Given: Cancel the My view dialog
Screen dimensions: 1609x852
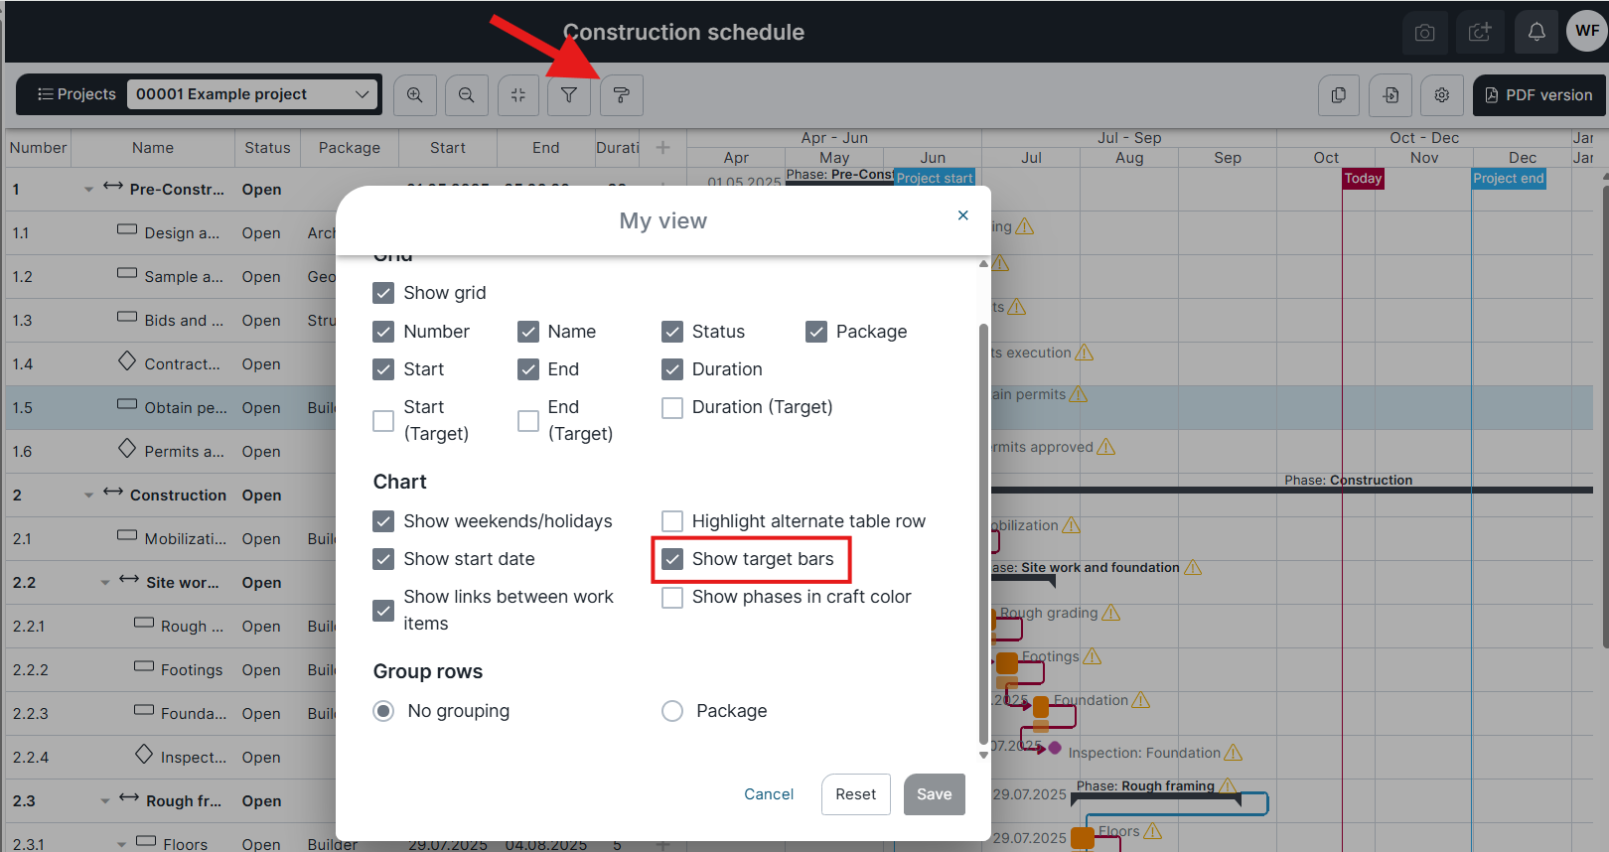Looking at the screenshot, I should click(769, 794).
